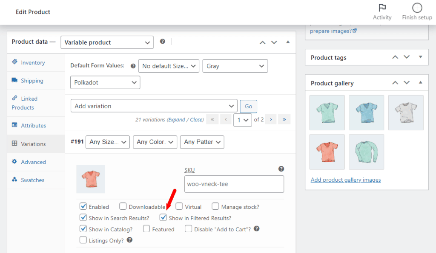Click help icon next to Listings Only
This screenshot has width=436, height=253.
click(x=130, y=240)
